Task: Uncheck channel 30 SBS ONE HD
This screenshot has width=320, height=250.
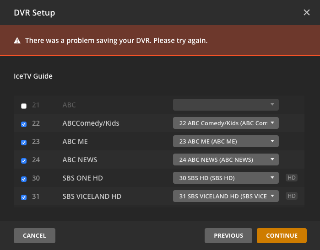Action: point(24,179)
